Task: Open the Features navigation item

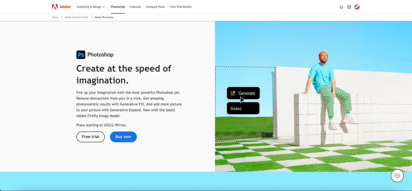Action: click(x=136, y=7)
